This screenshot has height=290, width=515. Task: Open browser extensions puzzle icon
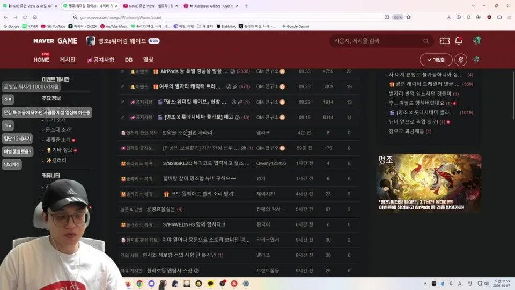click(468, 17)
